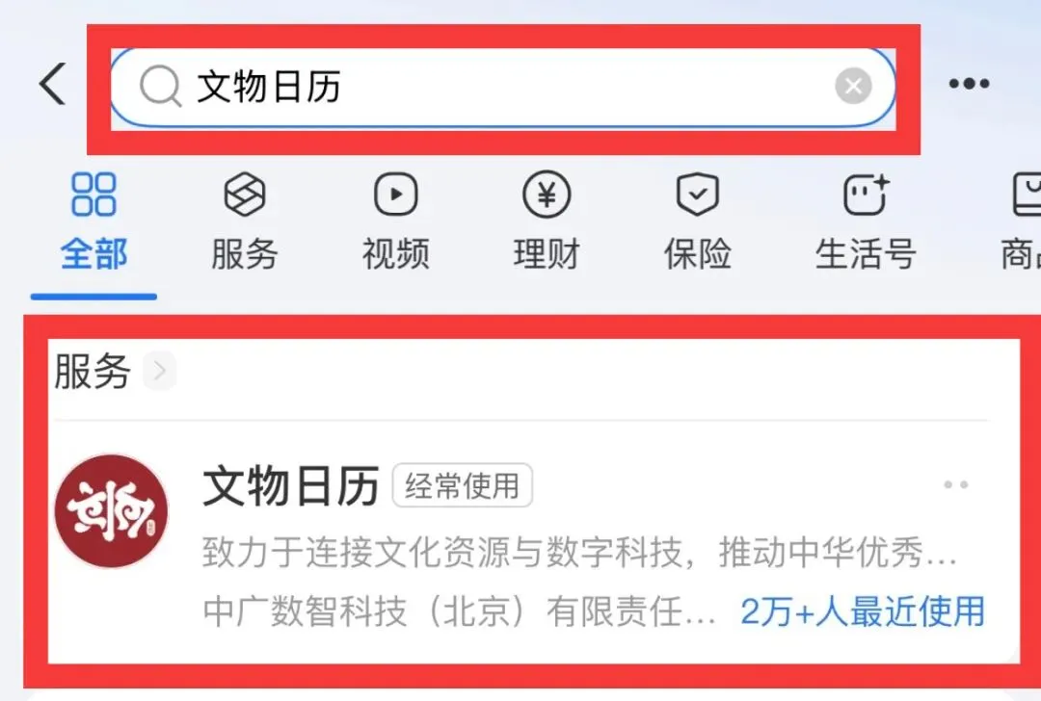Viewport: 1041px width, 701px height.
Task: Open the red 文物日历 app logo
Action: 111,510
